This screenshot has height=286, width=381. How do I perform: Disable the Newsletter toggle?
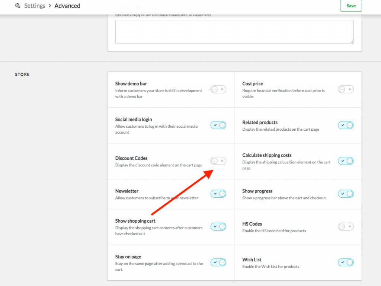pos(218,194)
